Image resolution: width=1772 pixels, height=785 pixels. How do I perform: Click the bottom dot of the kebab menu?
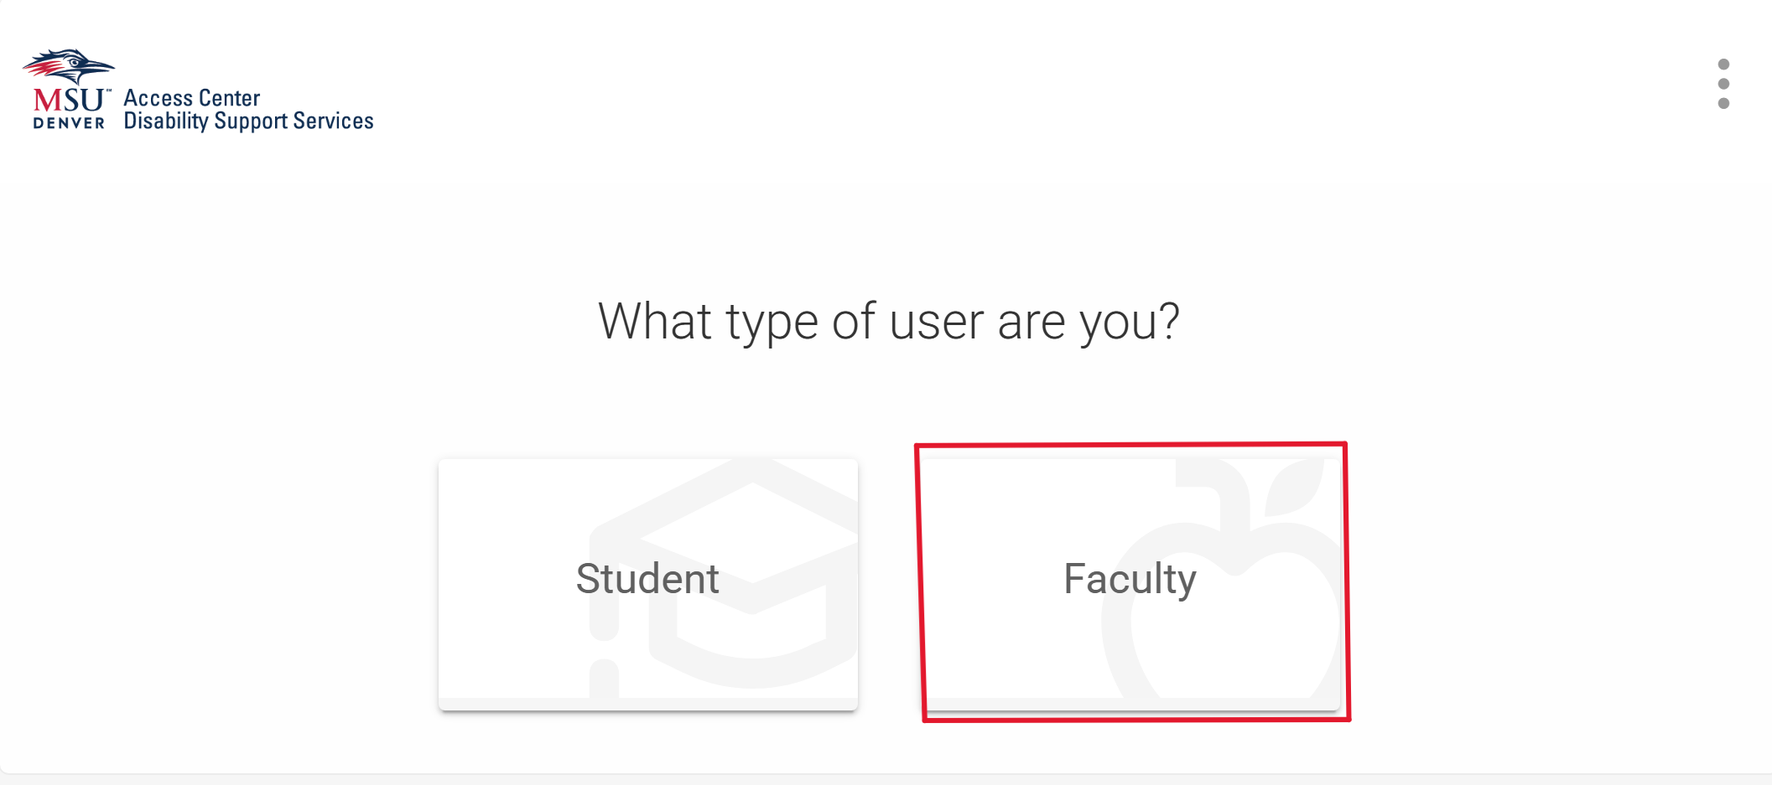pos(1723,103)
